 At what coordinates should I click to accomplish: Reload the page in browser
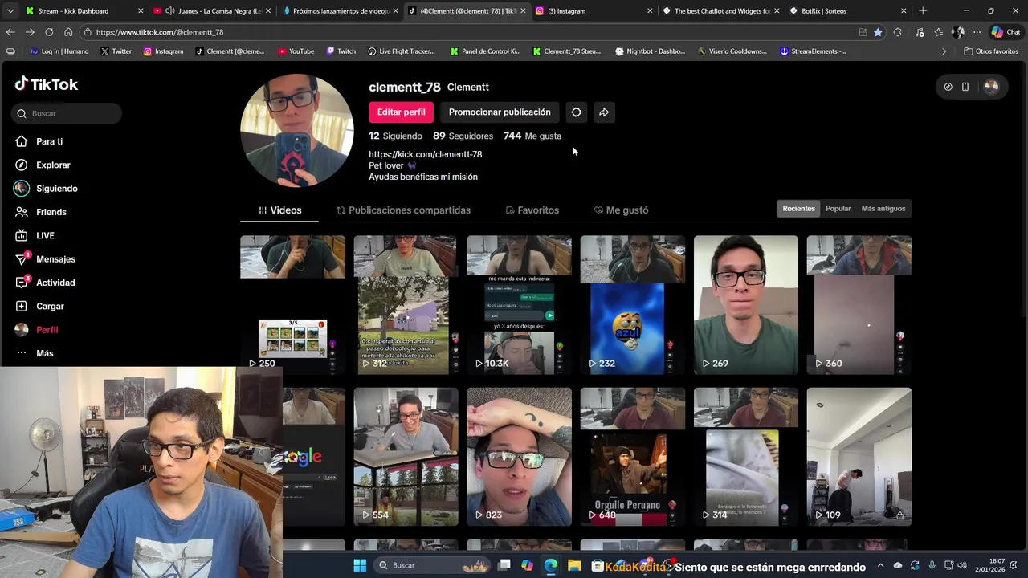[49, 32]
